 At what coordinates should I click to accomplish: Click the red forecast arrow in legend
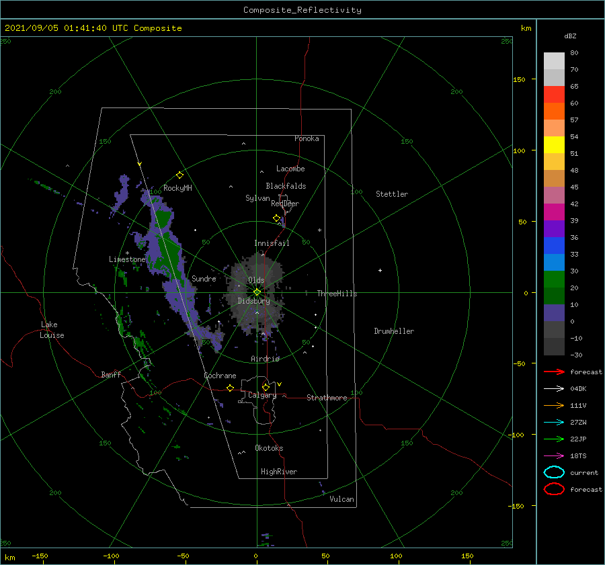(554, 372)
